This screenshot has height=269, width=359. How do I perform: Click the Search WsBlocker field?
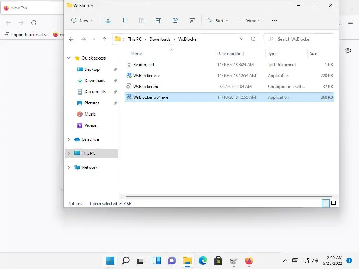point(299,39)
